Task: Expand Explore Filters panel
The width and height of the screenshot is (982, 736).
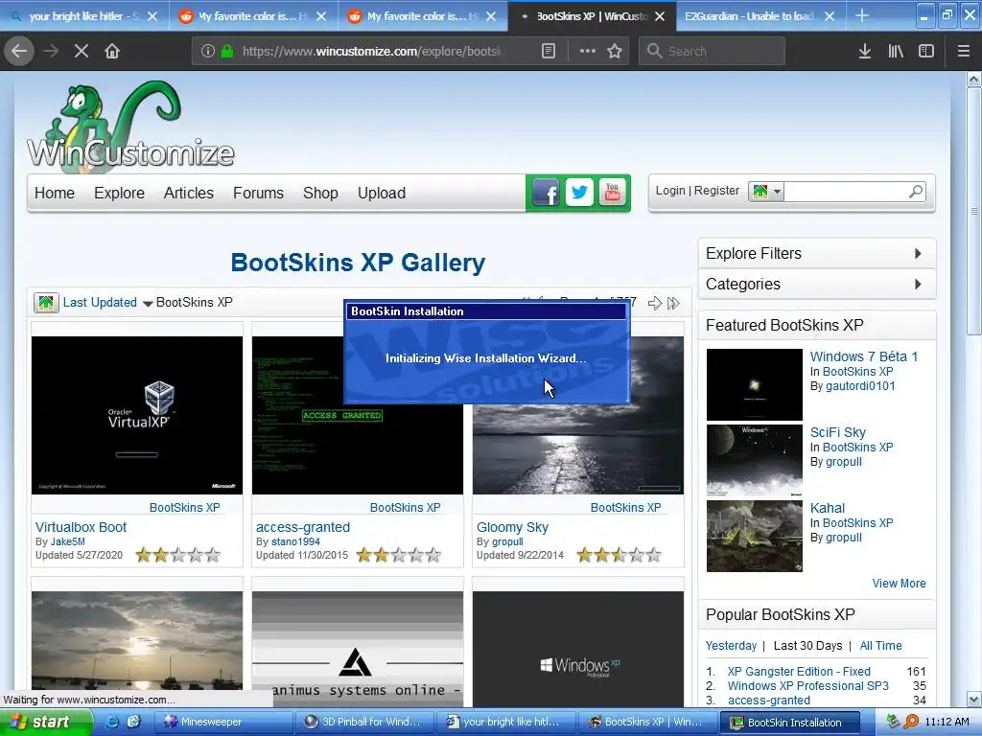Action: pos(817,253)
